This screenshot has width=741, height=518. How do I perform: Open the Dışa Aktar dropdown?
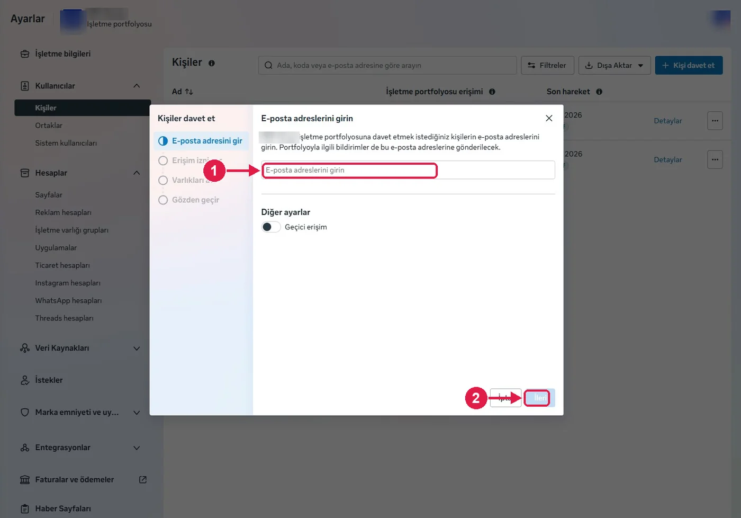pos(615,65)
